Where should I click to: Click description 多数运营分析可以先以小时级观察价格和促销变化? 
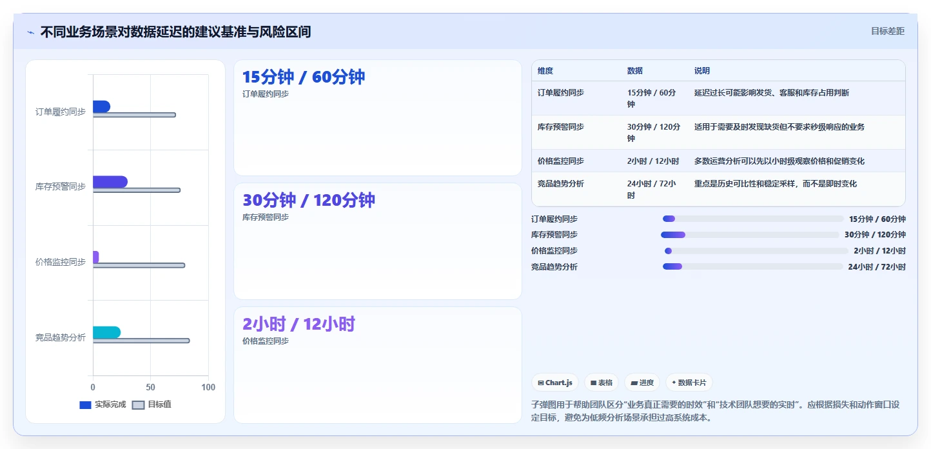coord(779,161)
